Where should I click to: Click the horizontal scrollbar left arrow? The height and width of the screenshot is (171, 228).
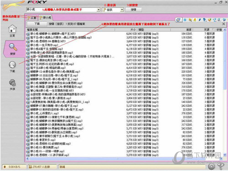[x=27, y=159]
